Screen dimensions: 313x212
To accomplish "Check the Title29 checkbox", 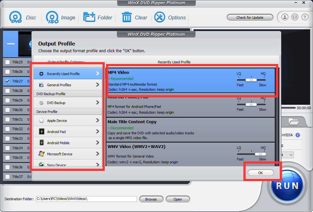I will [x=8, y=100].
